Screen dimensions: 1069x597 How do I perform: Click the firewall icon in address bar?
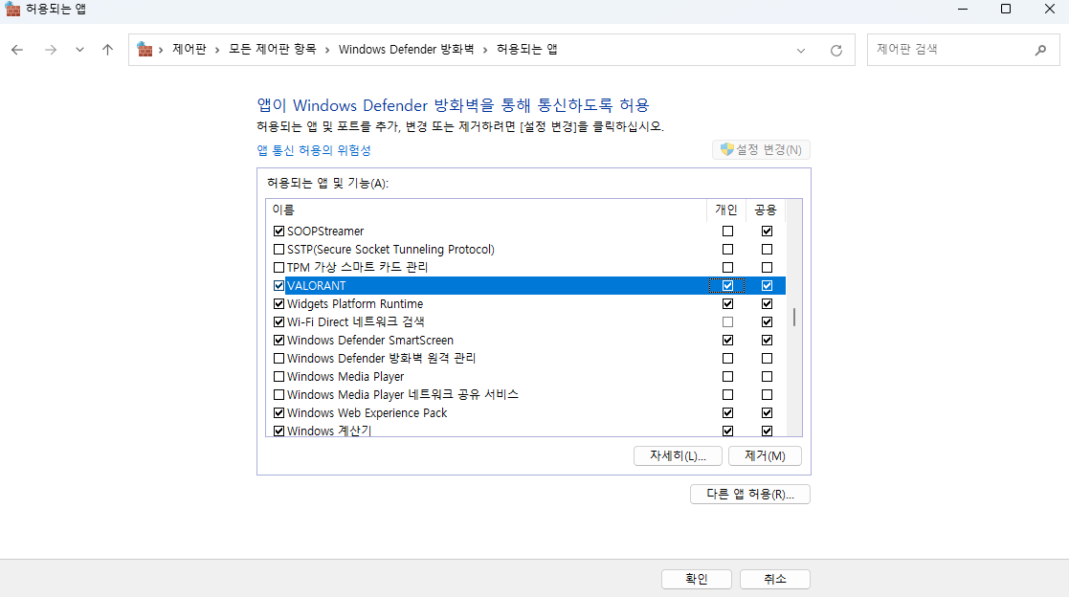pyautogui.click(x=145, y=49)
